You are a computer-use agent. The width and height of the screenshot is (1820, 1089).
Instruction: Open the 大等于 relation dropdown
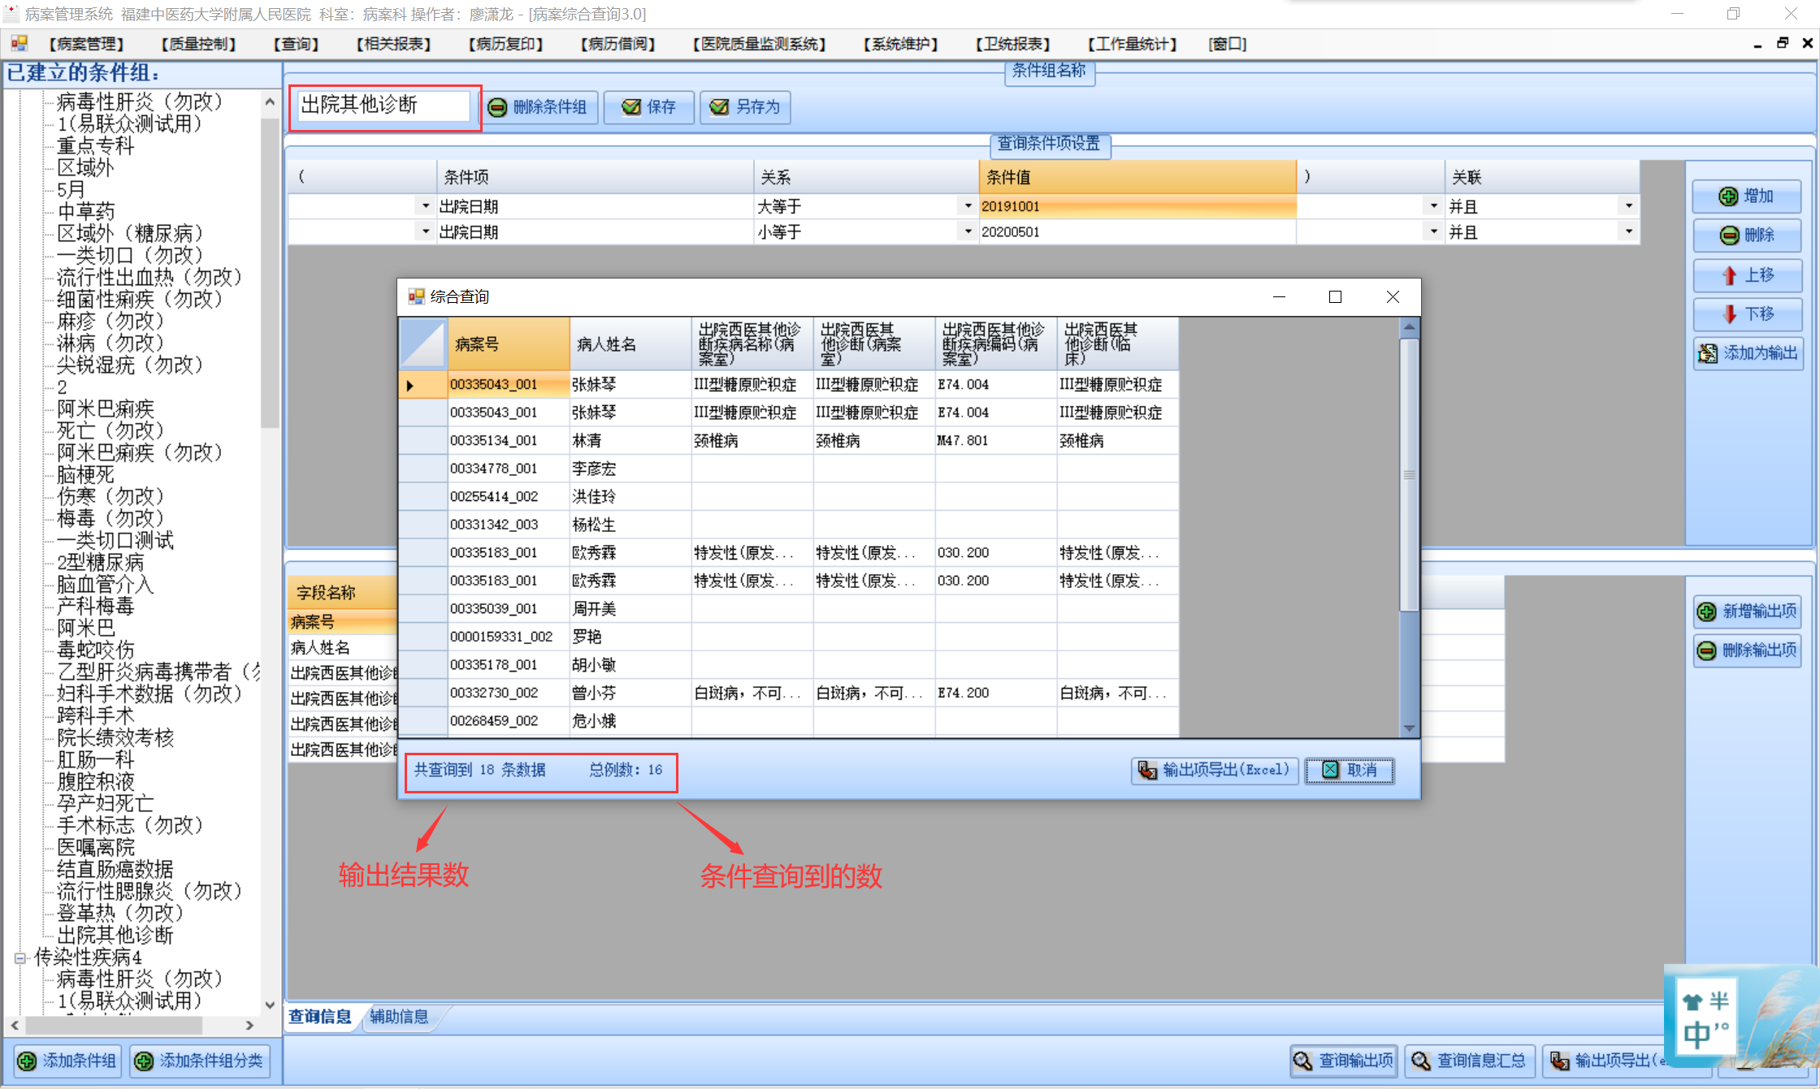click(x=967, y=206)
